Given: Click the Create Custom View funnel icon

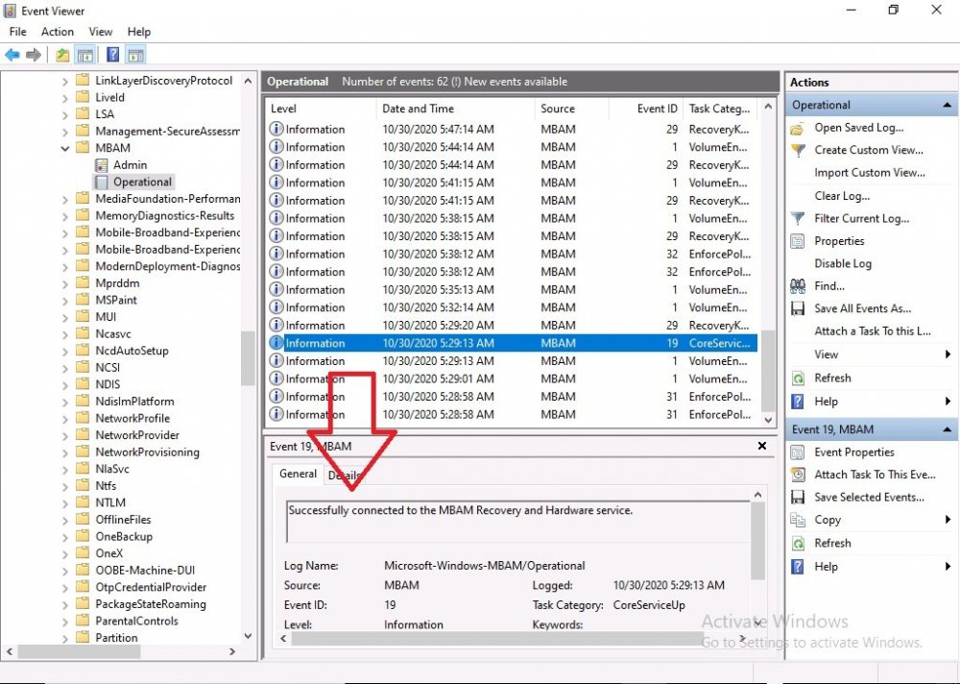Looking at the screenshot, I should point(798,150).
